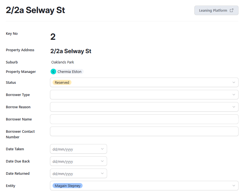Expand the Entity dropdown chevron
Screen dimensions: 243x192
coord(234,186)
